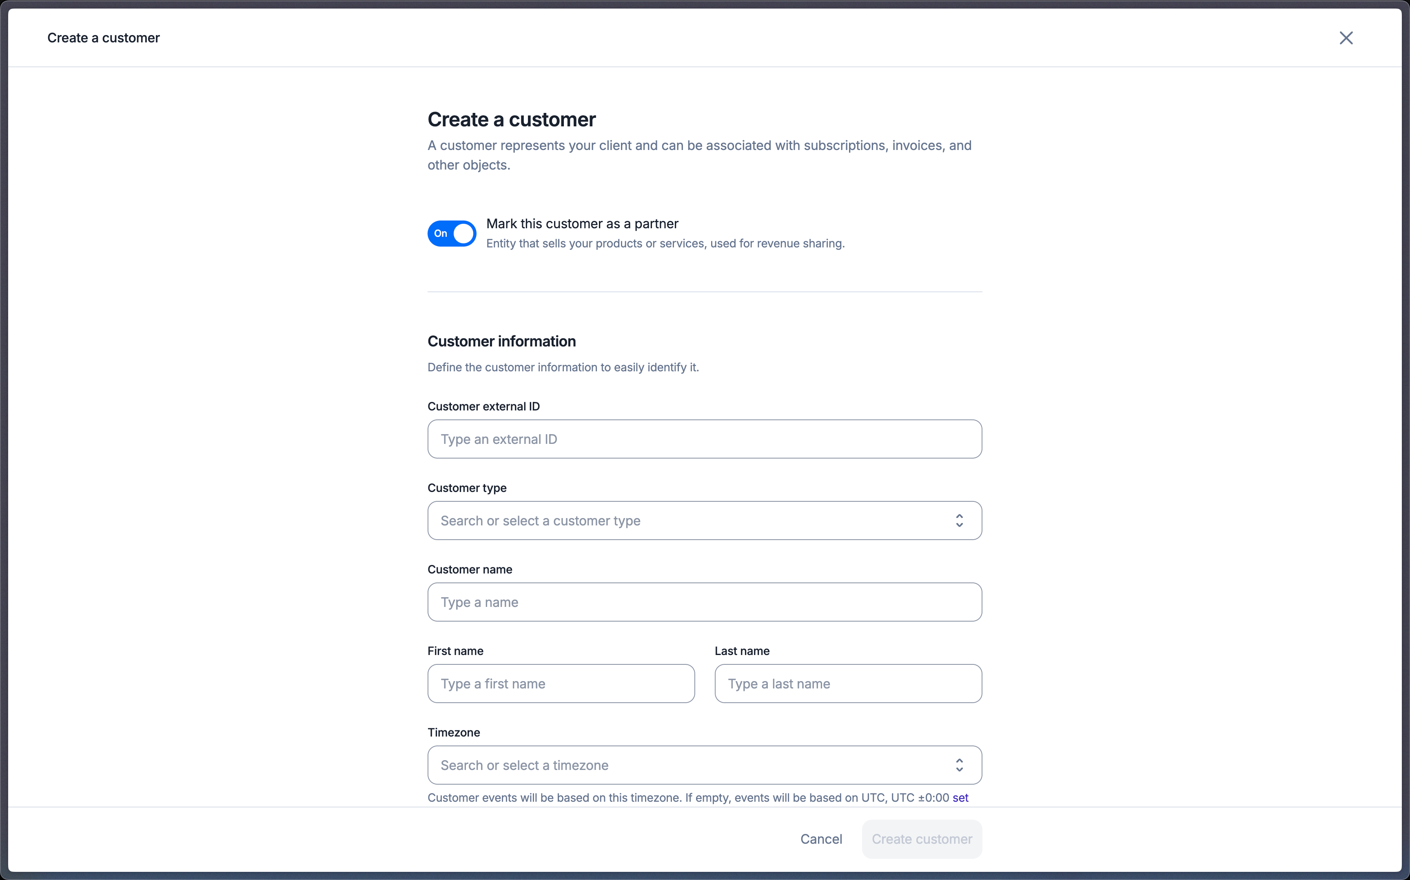This screenshot has width=1410, height=880.
Task: Click the 'Customer external ID' field label
Action: coord(483,406)
